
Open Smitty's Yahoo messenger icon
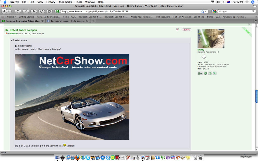[215, 73]
